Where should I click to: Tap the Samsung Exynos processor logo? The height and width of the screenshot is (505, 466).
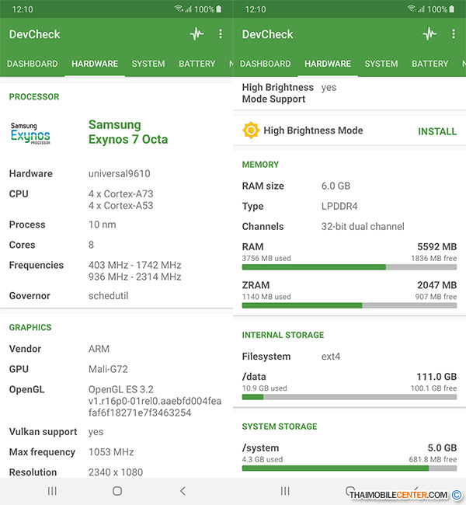coord(30,133)
